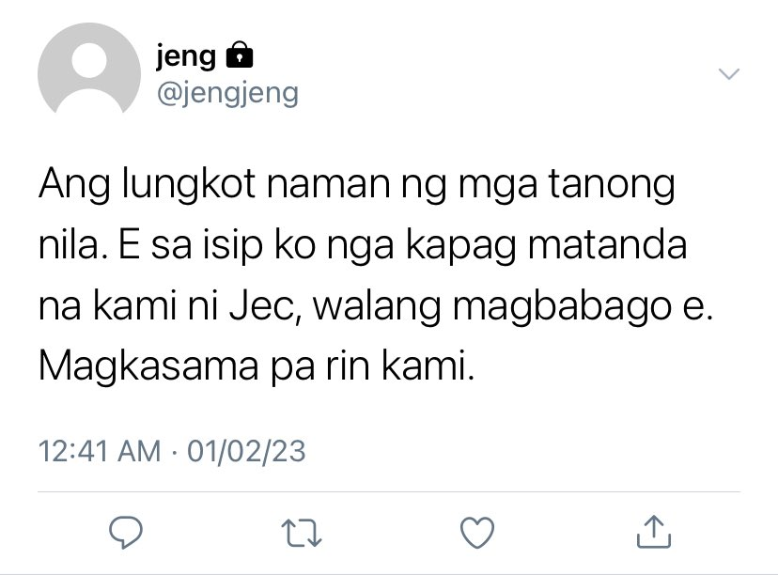778x575 pixels.
Task: Select the line starting with 'Ang lungkot naman'
Action: 356,185
